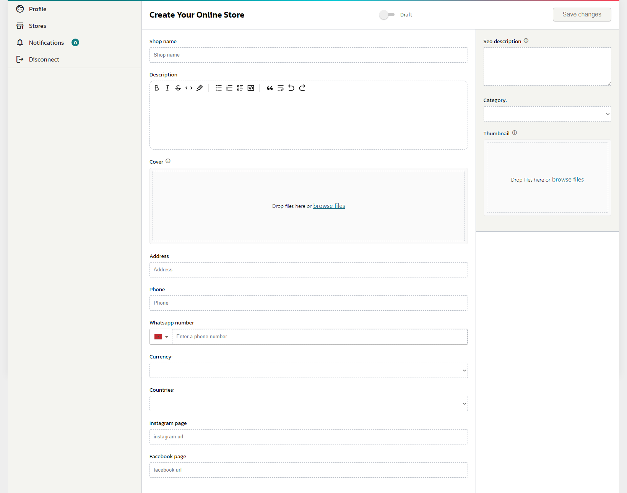Click inside the Description text area
627x493 pixels.
click(309, 122)
